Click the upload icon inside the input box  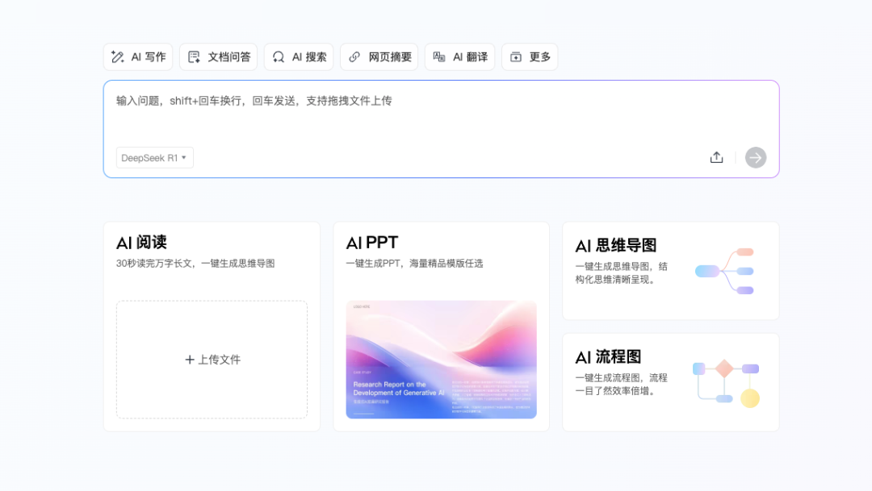tap(716, 157)
